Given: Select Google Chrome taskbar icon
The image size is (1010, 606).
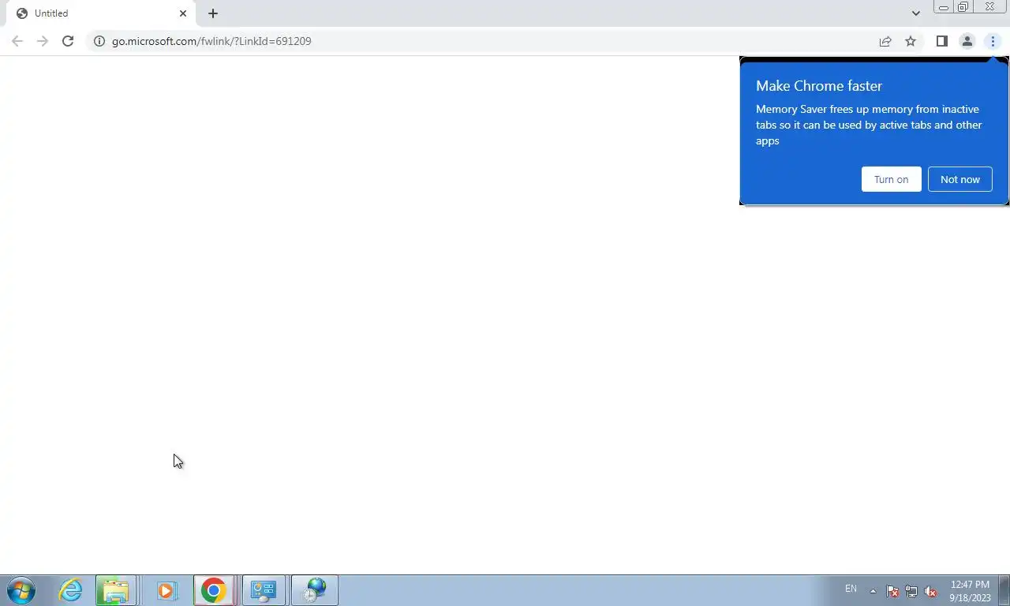Looking at the screenshot, I should click(213, 590).
